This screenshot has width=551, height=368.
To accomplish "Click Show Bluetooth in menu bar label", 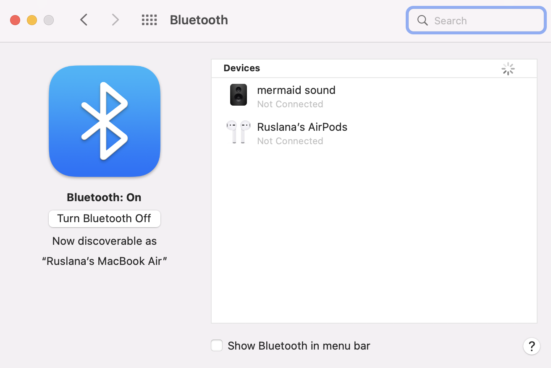I will click(299, 346).
